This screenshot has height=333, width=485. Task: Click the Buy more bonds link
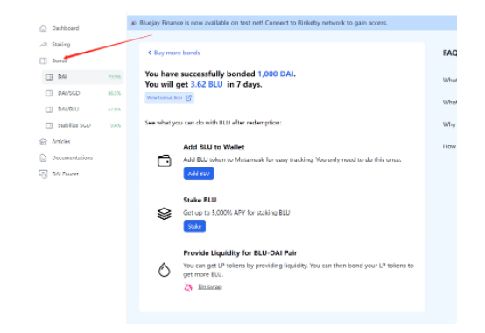click(x=177, y=53)
